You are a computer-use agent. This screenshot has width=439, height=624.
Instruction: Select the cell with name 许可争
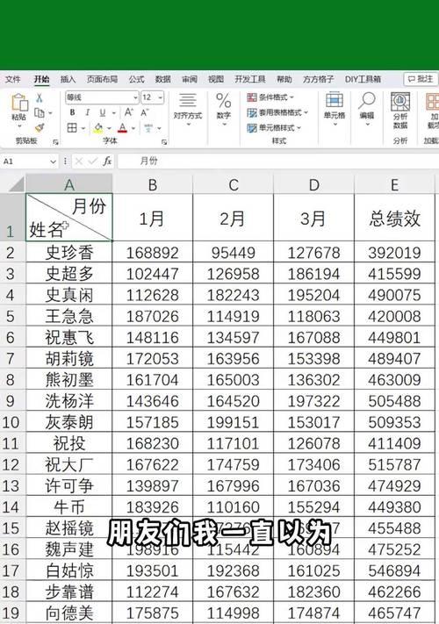point(69,485)
